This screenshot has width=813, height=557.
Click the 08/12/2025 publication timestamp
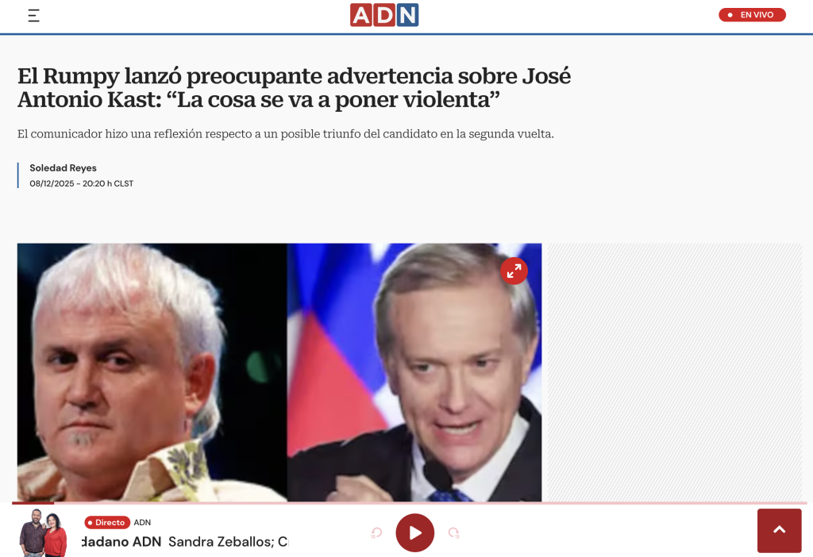click(x=82, y=183)
